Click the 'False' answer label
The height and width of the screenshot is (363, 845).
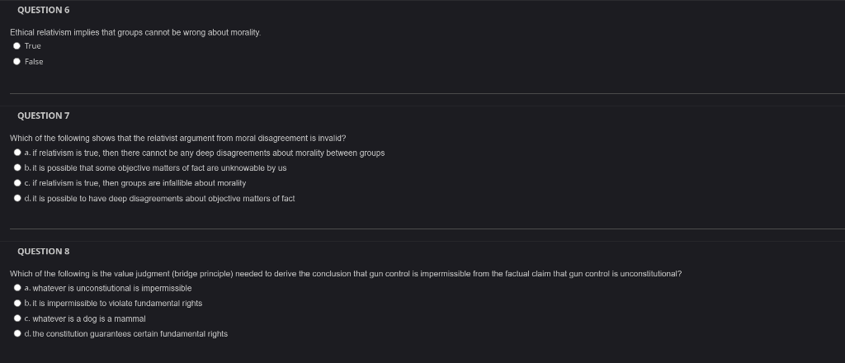33,62
